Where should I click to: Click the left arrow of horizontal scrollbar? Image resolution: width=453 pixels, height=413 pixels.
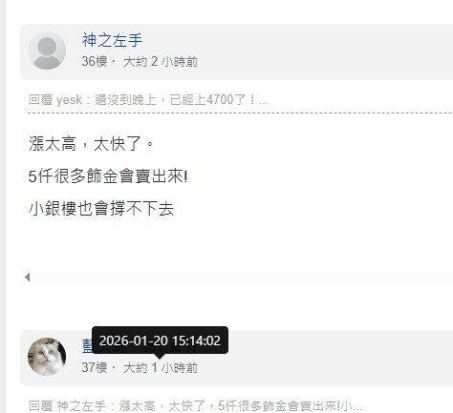[28, 277]
